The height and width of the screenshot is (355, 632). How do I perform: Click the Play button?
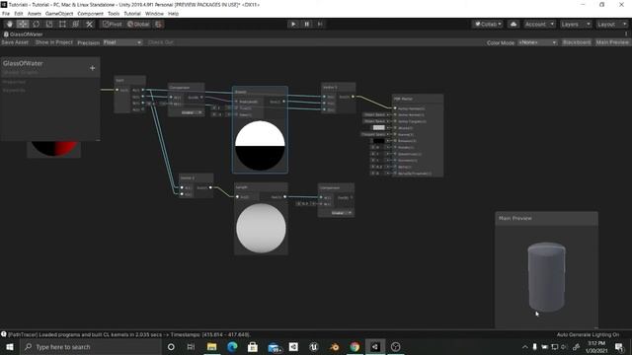click(x=293, y=24)
